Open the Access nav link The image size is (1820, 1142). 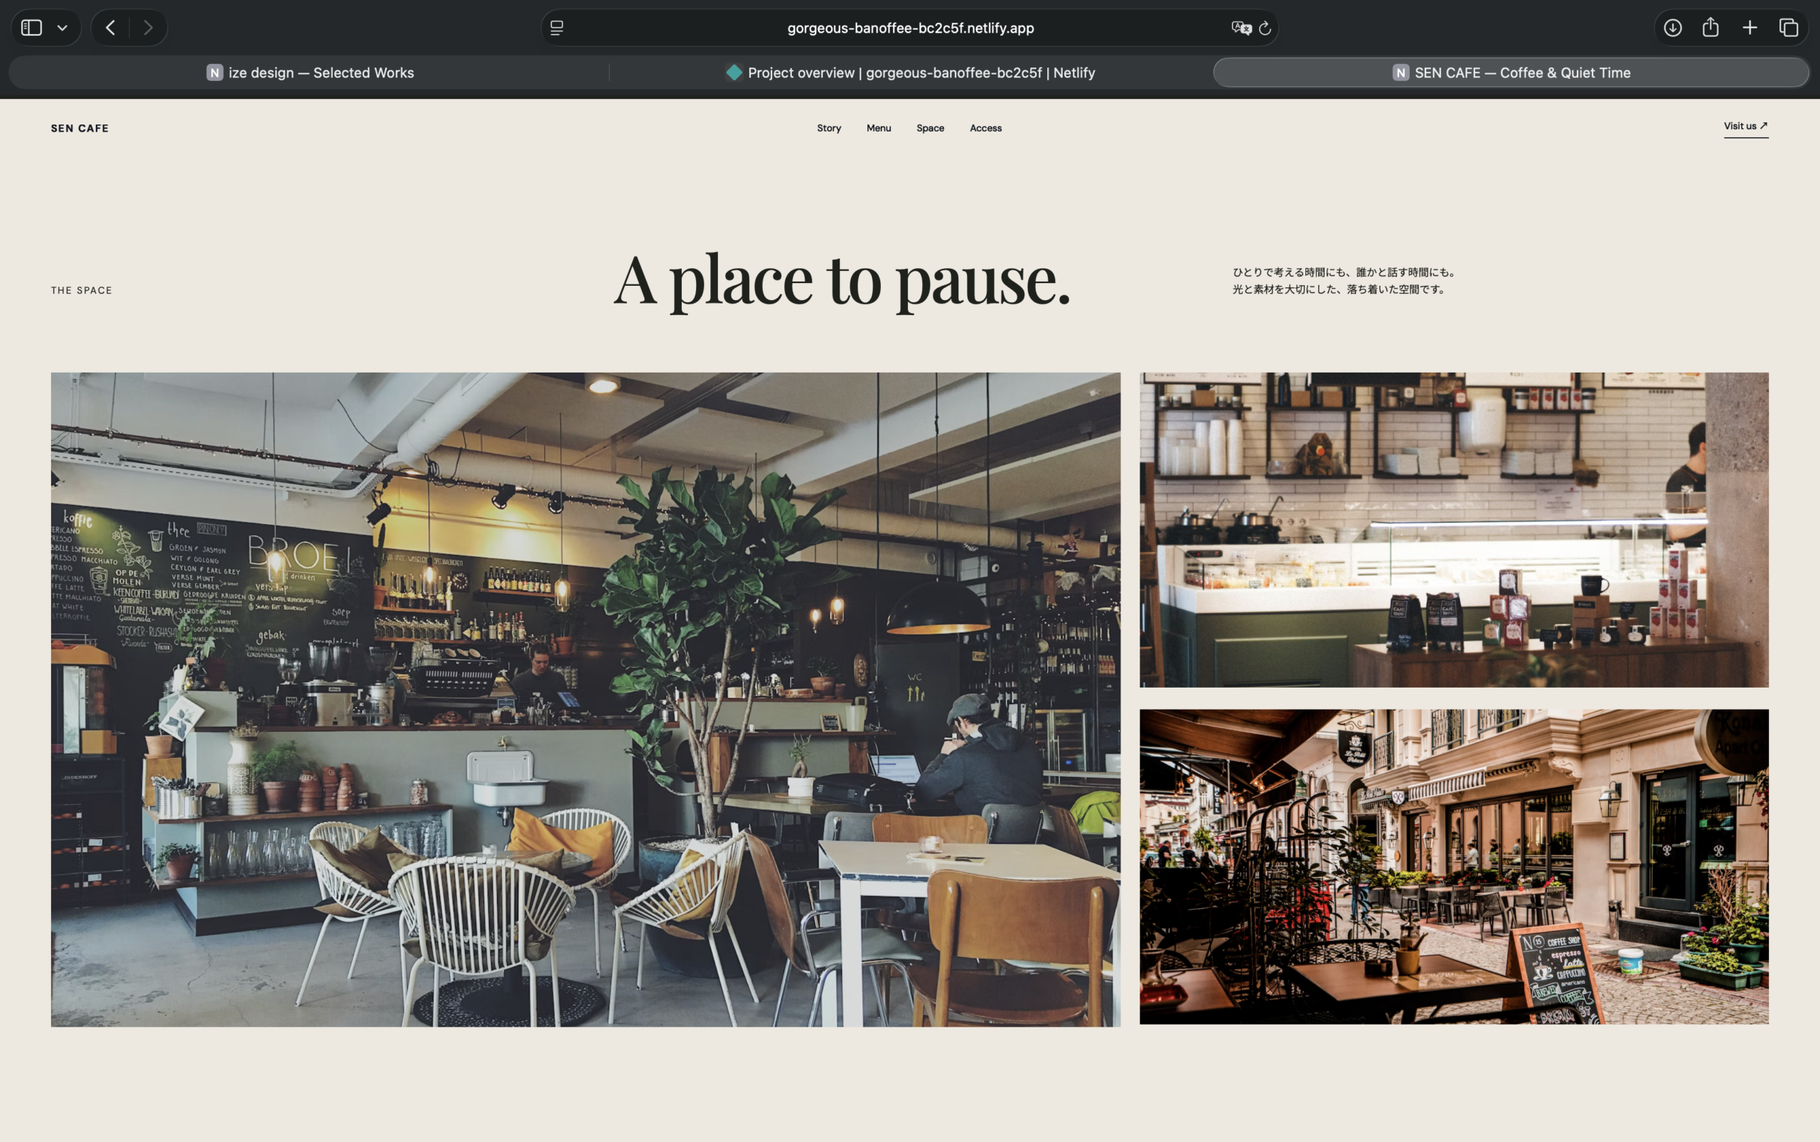coord(985,129)
